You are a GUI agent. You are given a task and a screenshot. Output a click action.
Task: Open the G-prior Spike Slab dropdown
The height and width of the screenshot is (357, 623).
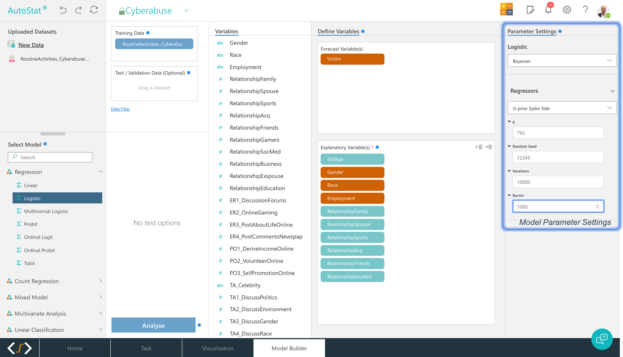562,108
